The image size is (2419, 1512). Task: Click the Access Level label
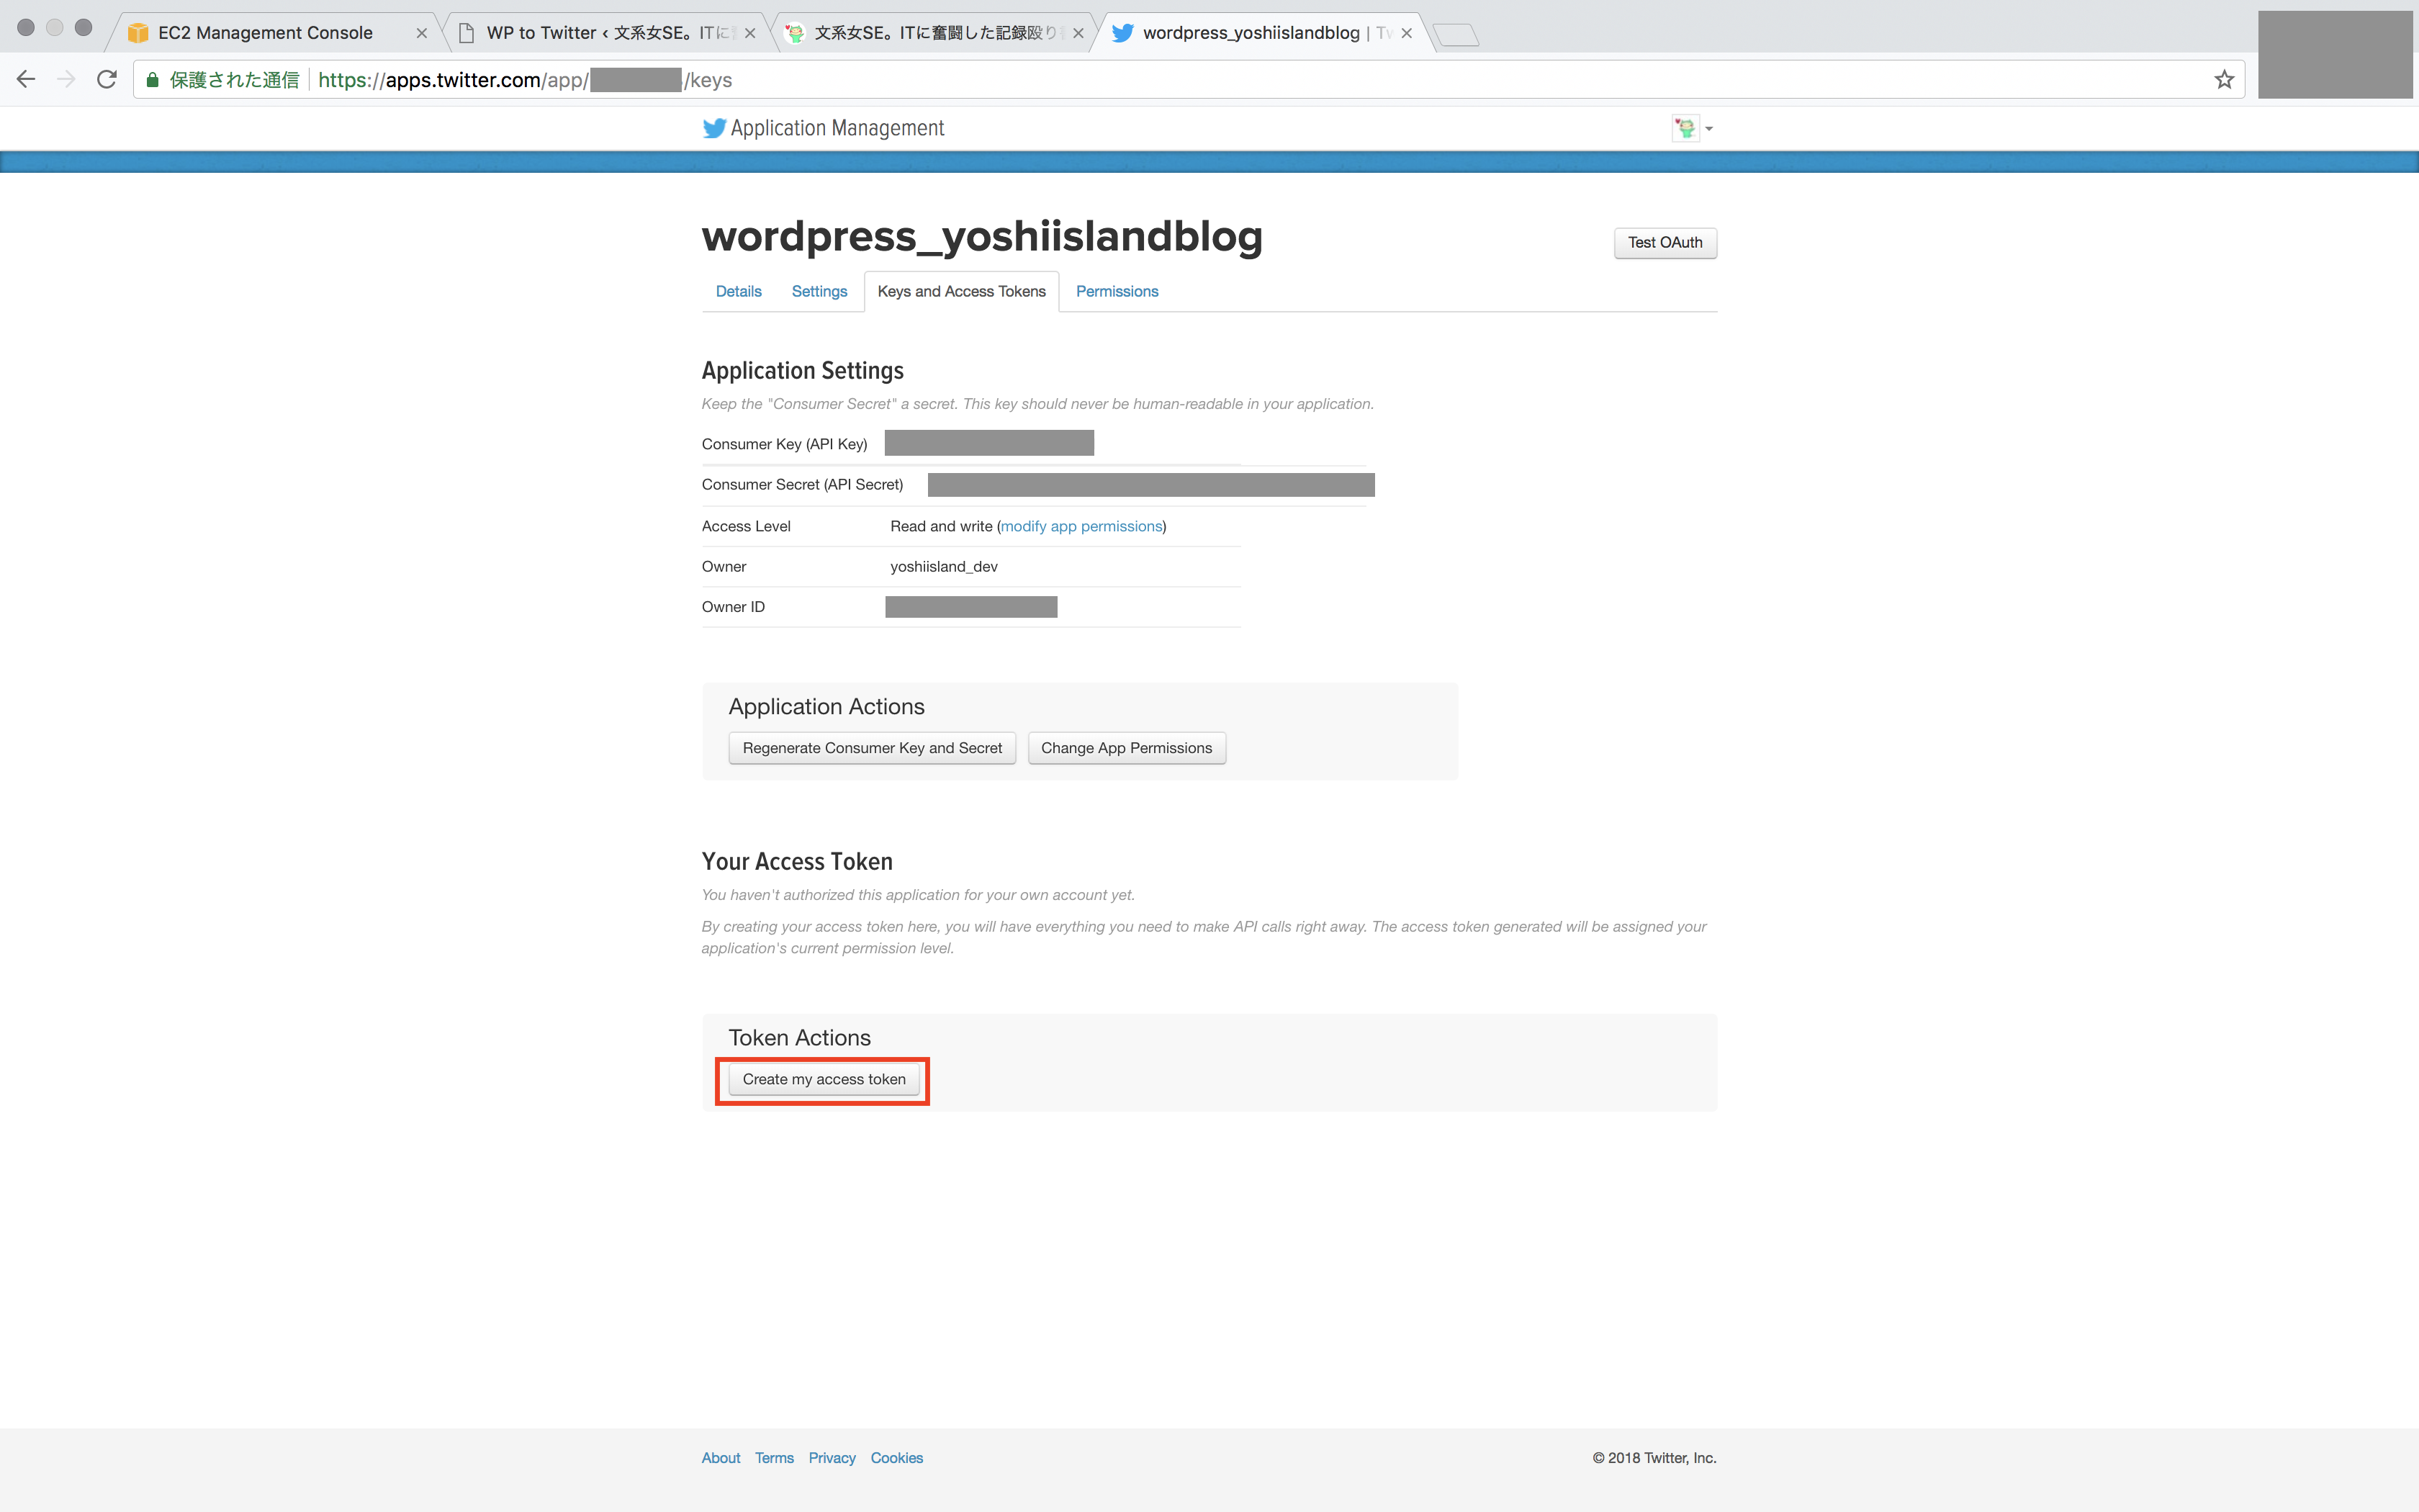pos(746,526)
